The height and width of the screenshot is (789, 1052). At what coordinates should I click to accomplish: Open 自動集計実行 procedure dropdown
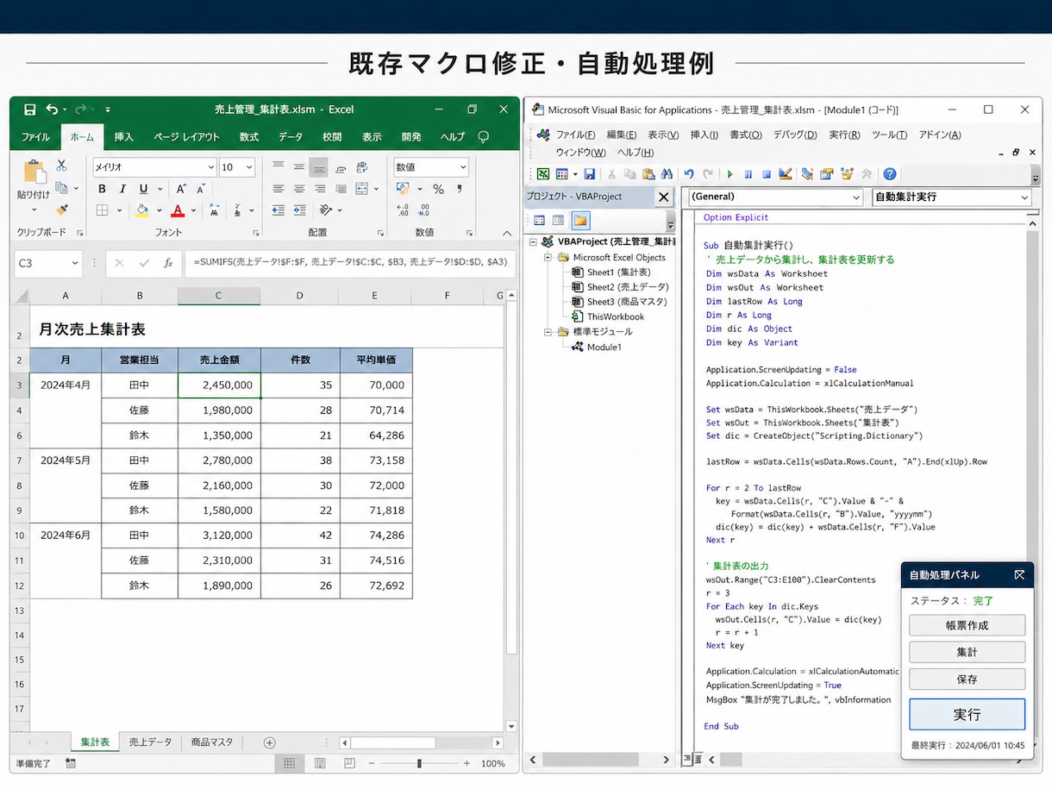tap(1024, 197)
